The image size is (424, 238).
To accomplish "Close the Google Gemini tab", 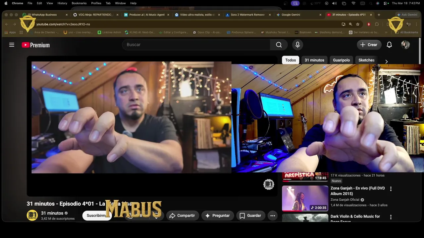I will (320, 15).
